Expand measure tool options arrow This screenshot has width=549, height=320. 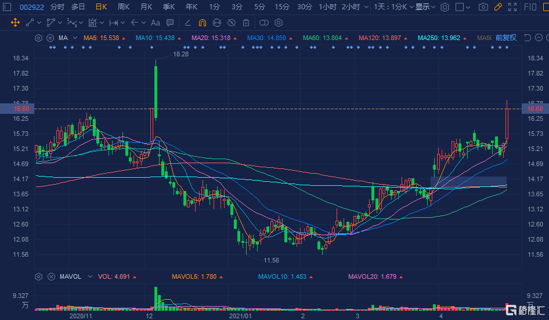pos(102,23)
